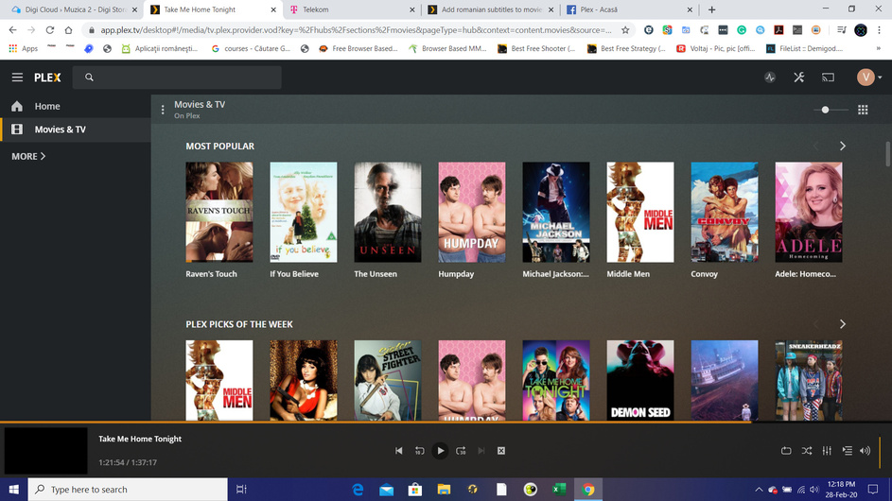Open Windows Start menu
Image resolution: width=892 pixels, height=501 pixels.
13,489
